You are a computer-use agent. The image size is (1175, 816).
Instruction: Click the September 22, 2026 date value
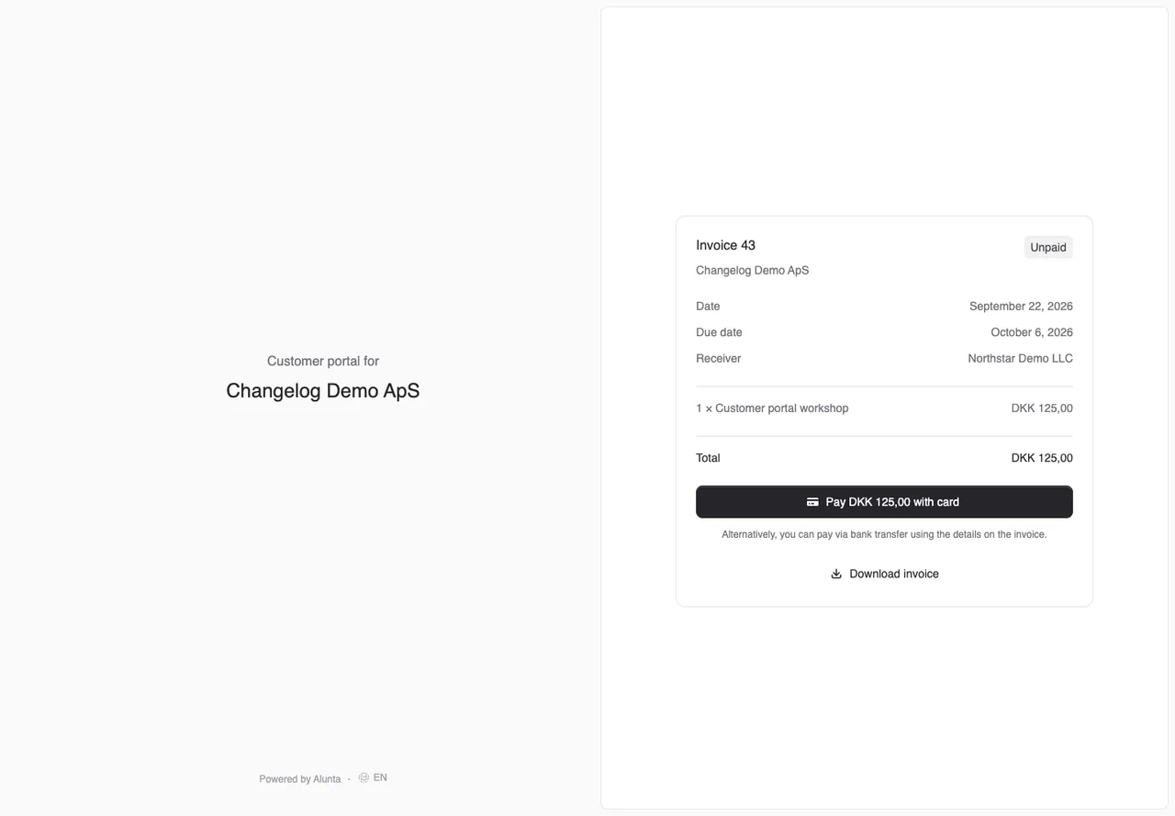pyautogui.click(x=1021, y=307)
